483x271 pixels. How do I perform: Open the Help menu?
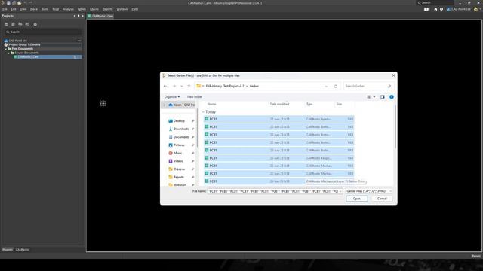point(135,9)
